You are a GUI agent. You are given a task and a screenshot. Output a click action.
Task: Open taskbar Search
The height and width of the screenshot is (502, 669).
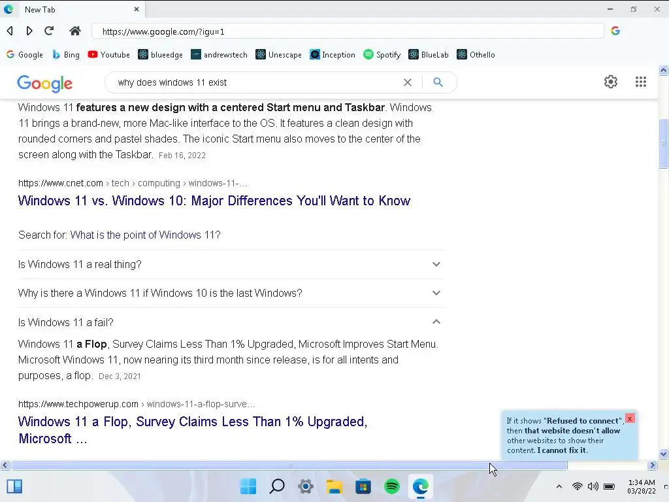coord(277,486)
